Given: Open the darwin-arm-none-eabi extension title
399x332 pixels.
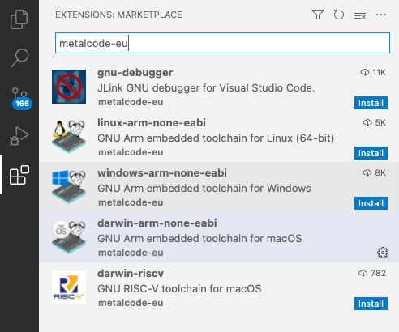Looking at the screenshot, I should point(157,223).
